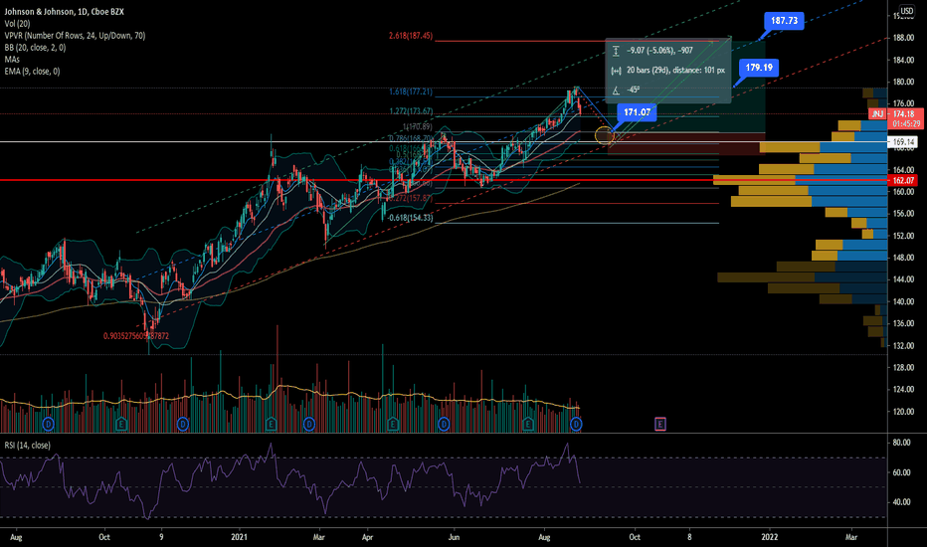Select the -0.618(154.33) Fibonacci level label
927x547 pixels.
coord(411,218)
